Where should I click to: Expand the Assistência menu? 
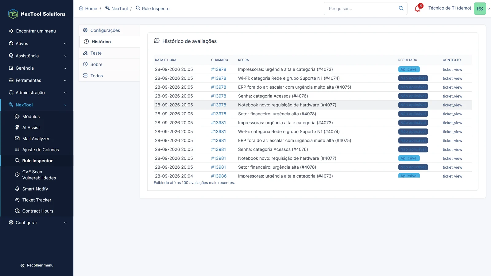(37, 56)
